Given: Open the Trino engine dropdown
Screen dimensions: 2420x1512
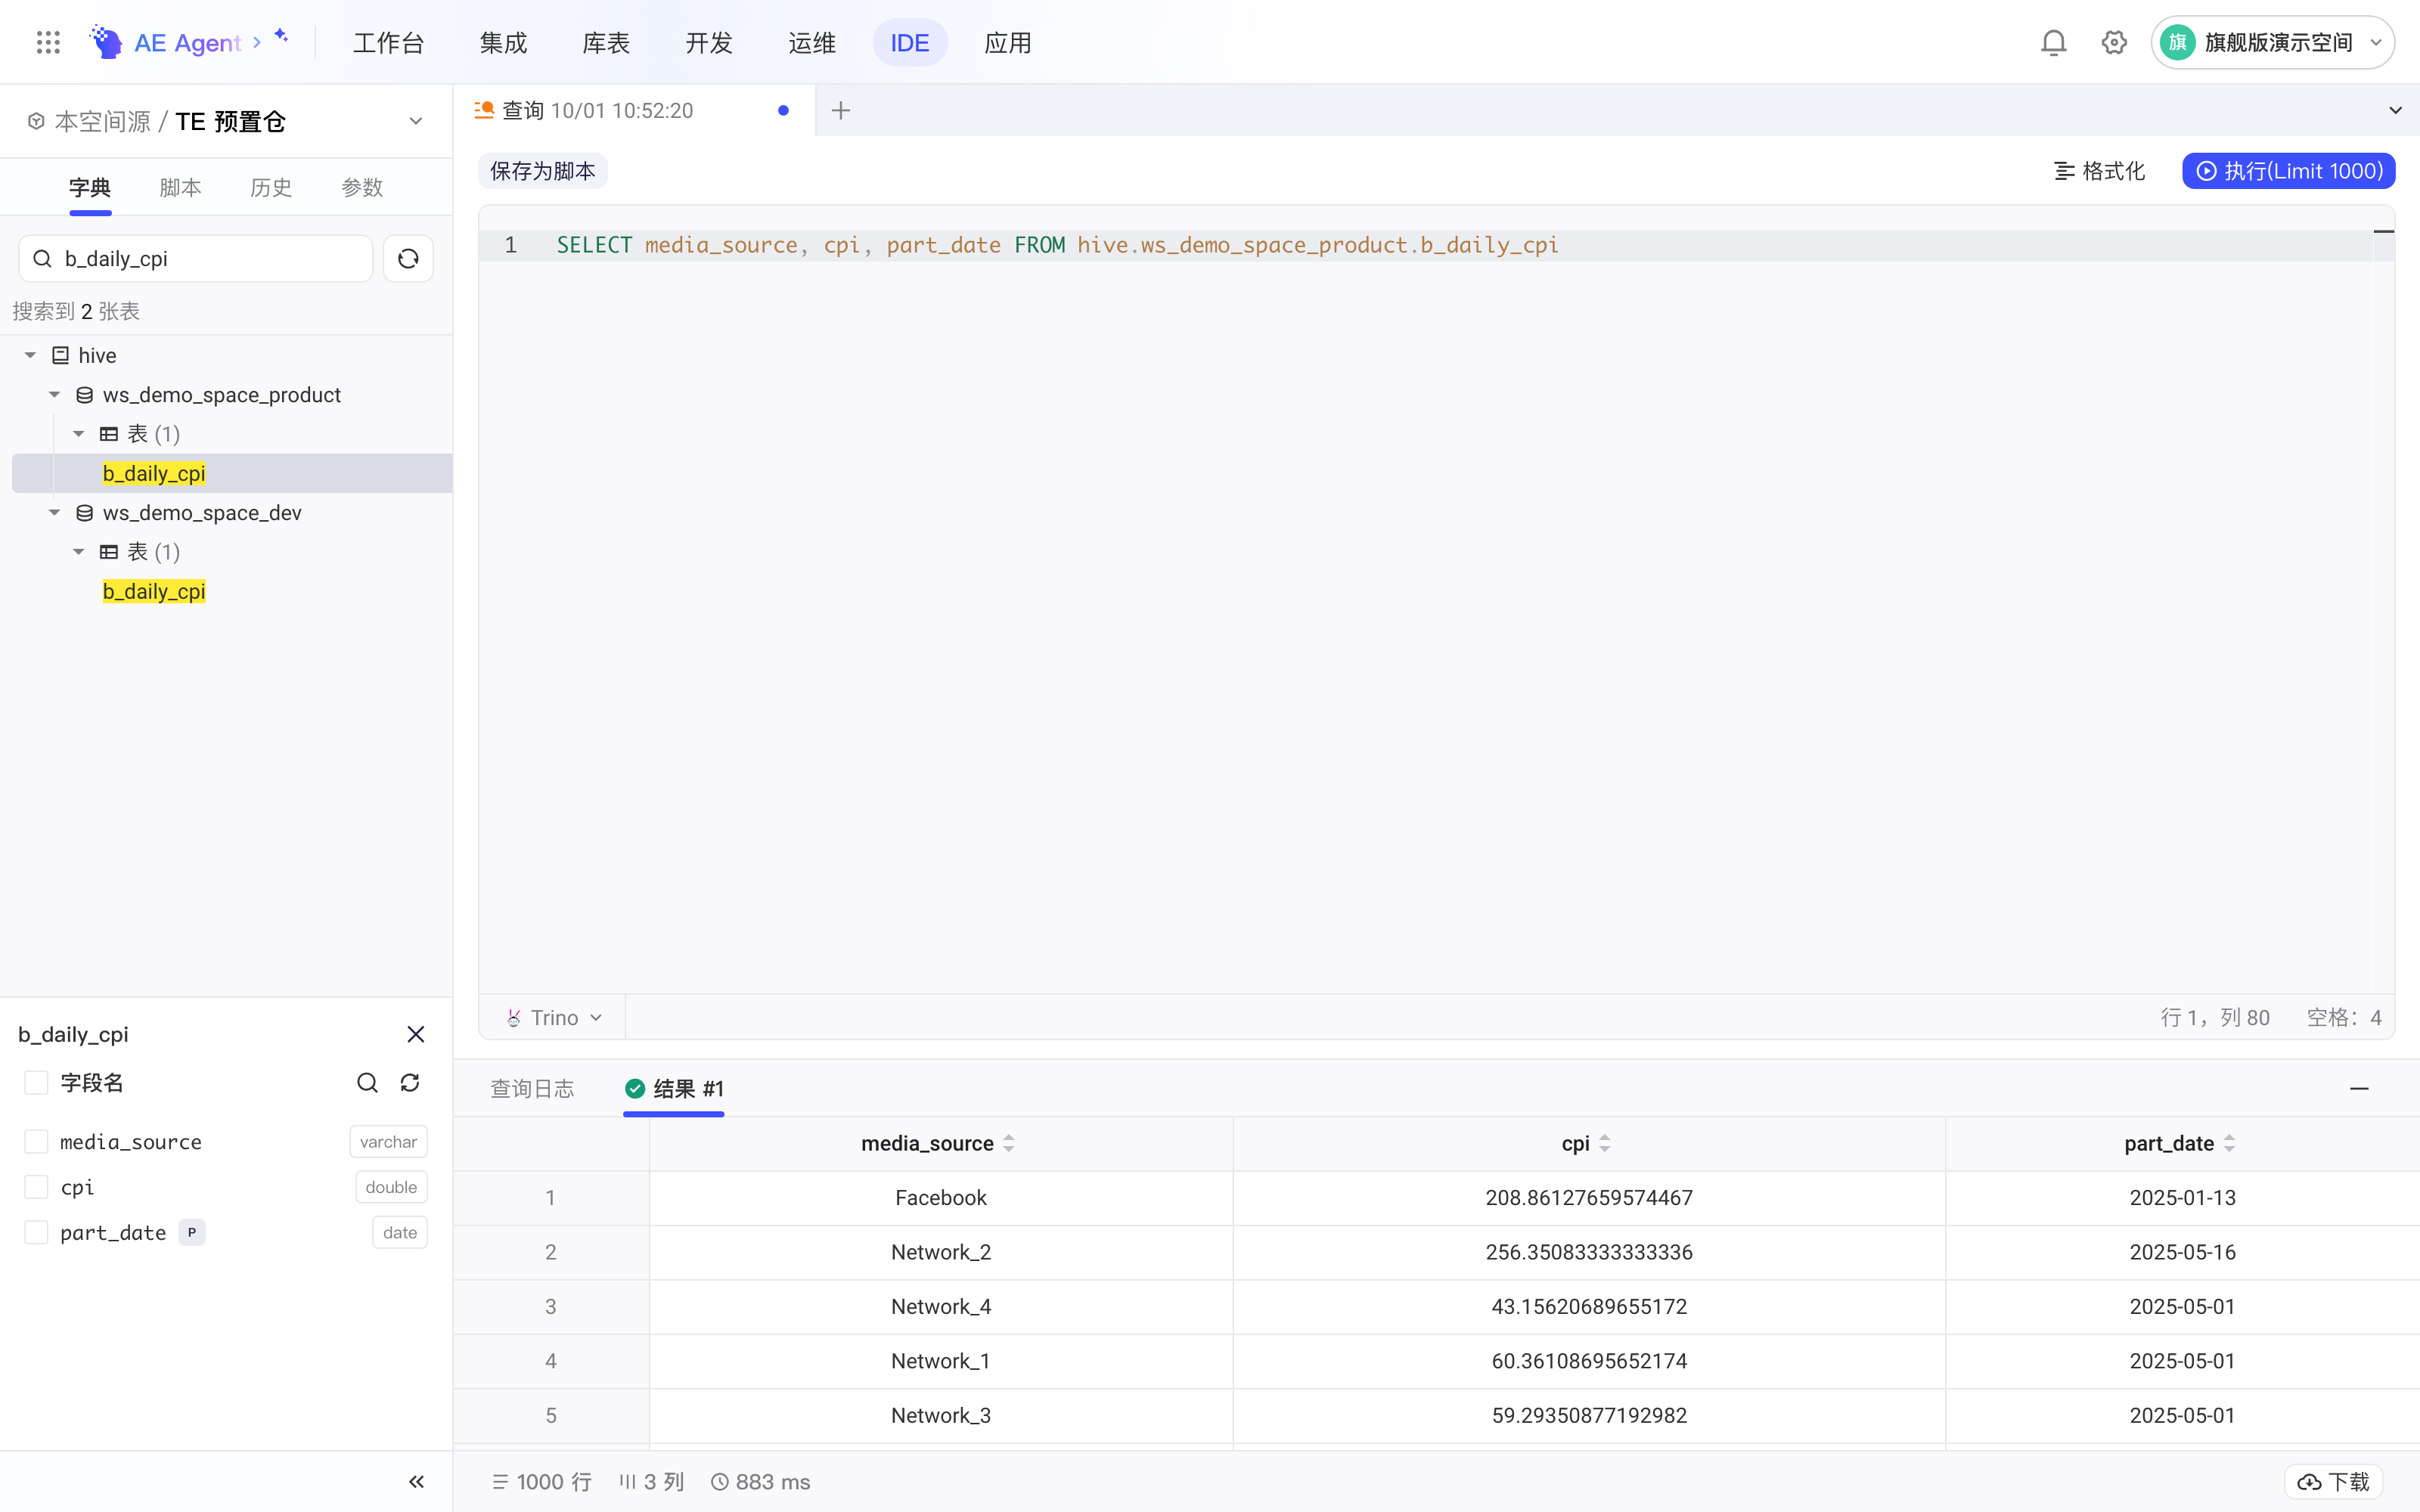Looking at the screenshot, I should click(x=554, y=1018).
